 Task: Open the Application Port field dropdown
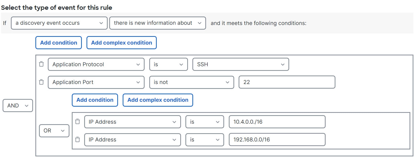click(x=96, y=82)
